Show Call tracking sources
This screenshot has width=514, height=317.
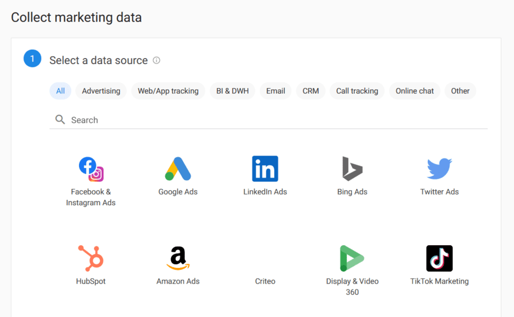click(x=357, y=91)
